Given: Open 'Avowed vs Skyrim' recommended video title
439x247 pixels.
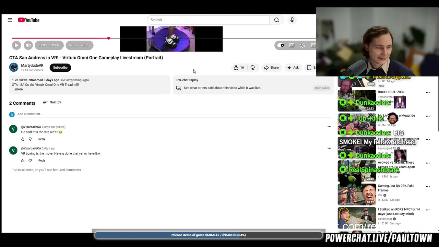Looking at the screenshot, I should click(x=396, y=165).
